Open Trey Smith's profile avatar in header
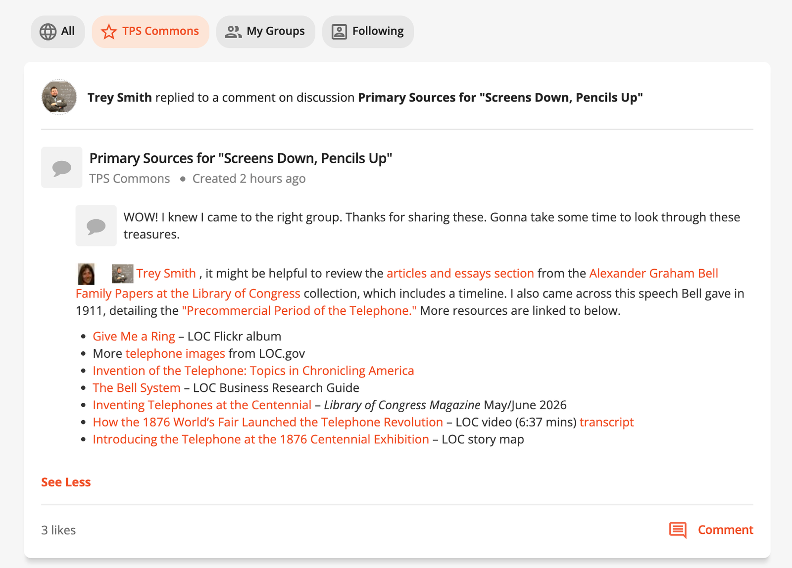Screen dimensions: 792x568 [59, 97]
